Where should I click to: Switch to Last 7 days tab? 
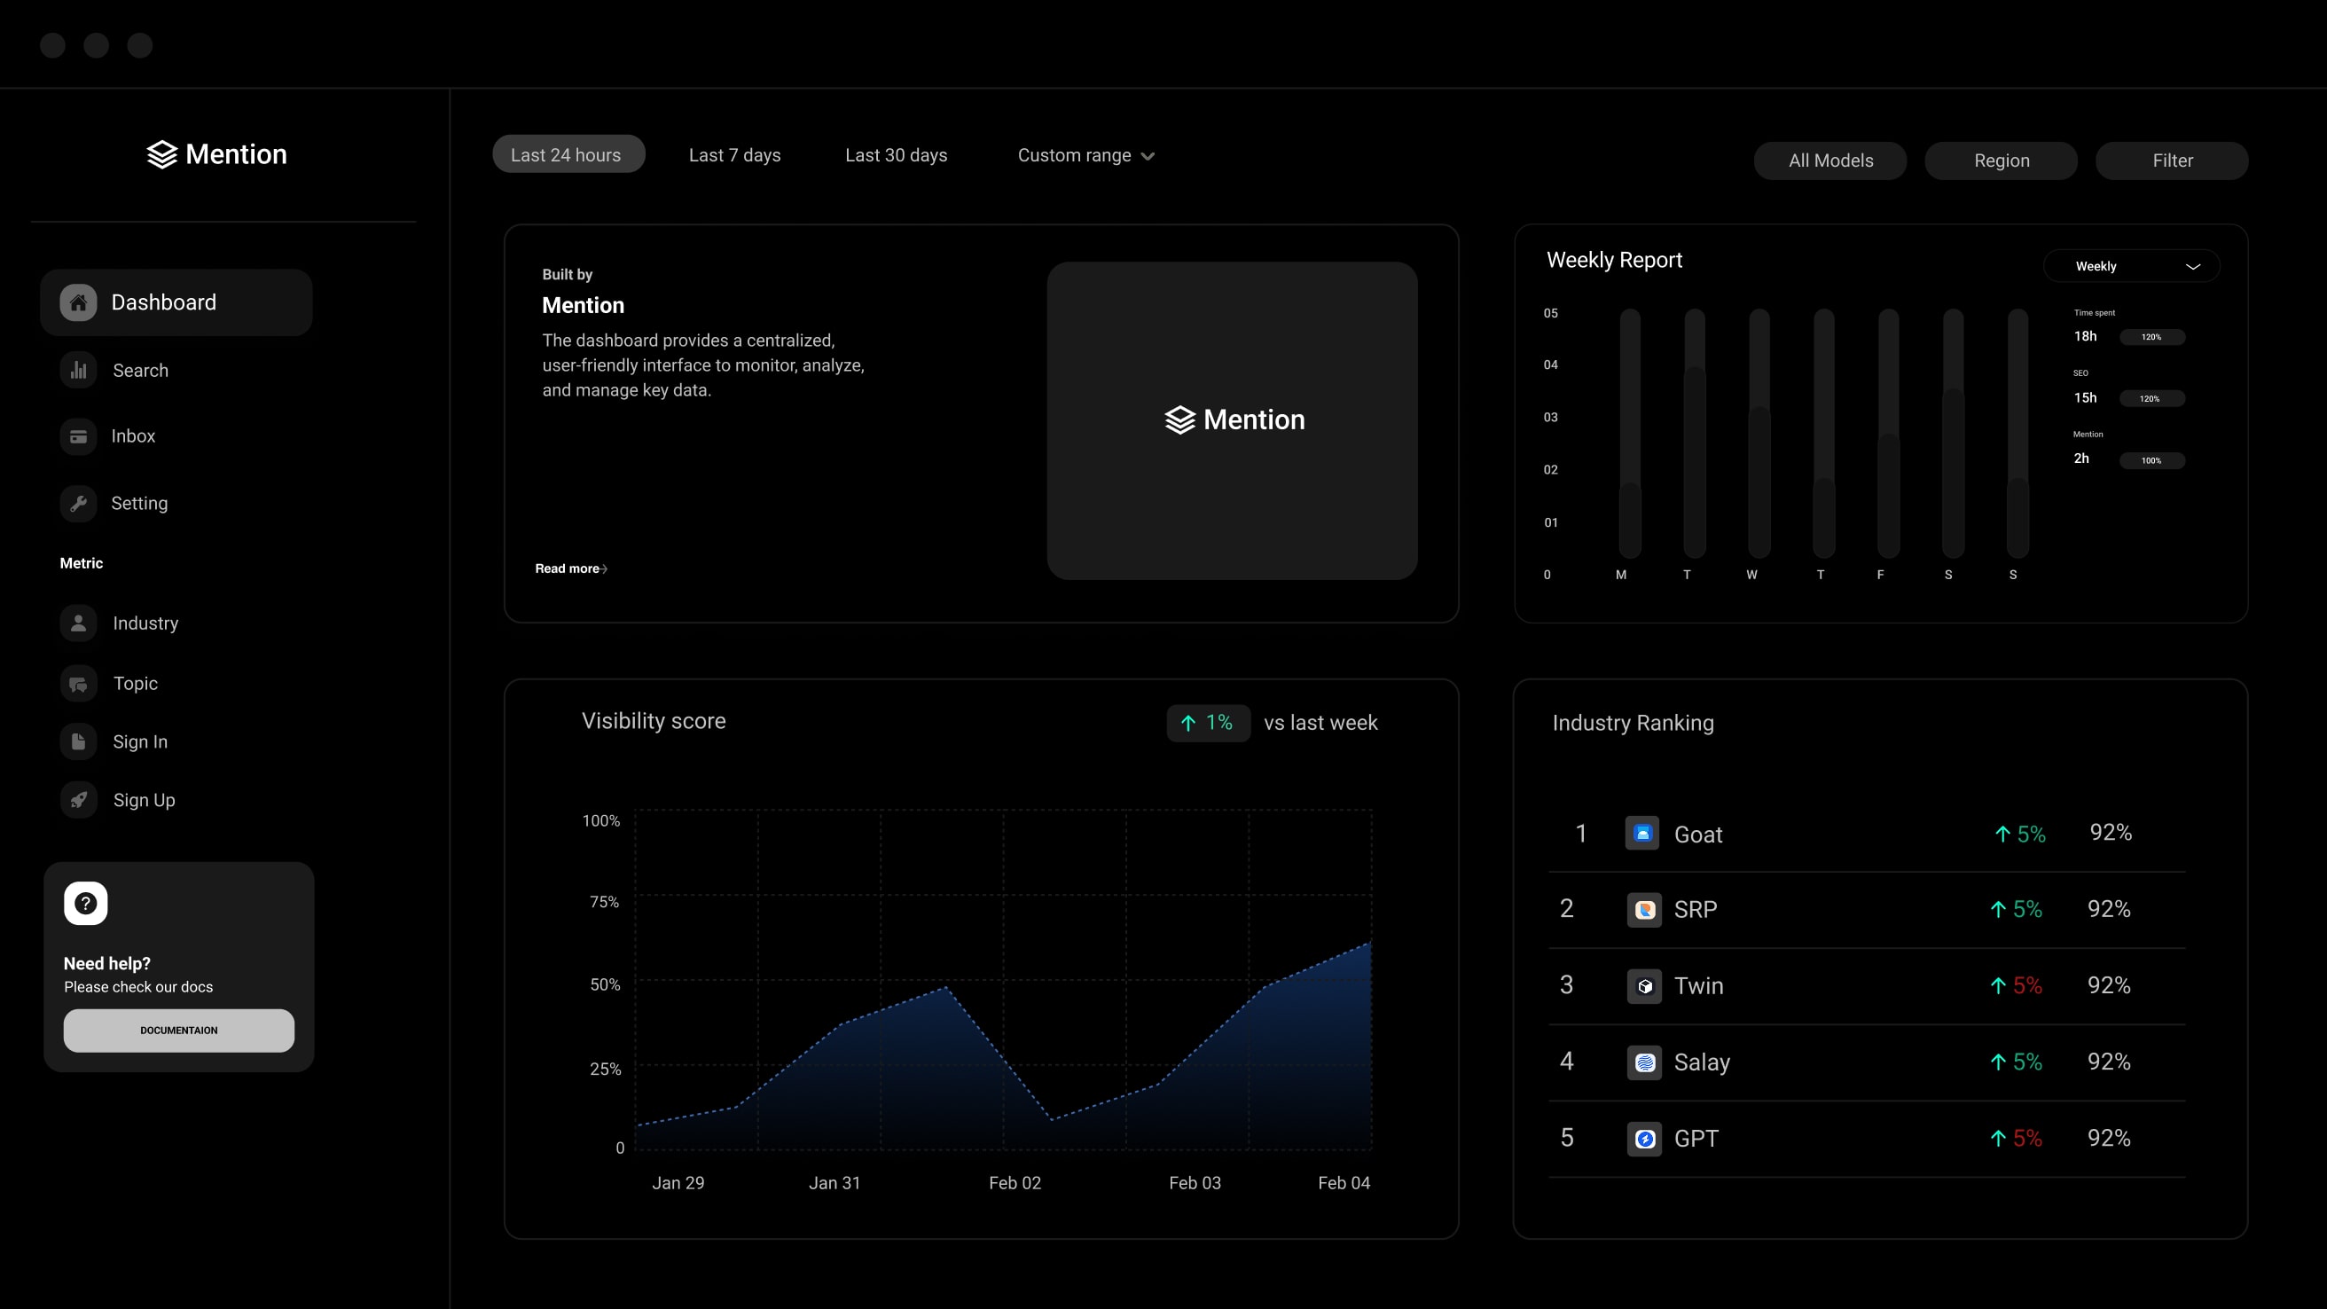pos(734,155)
